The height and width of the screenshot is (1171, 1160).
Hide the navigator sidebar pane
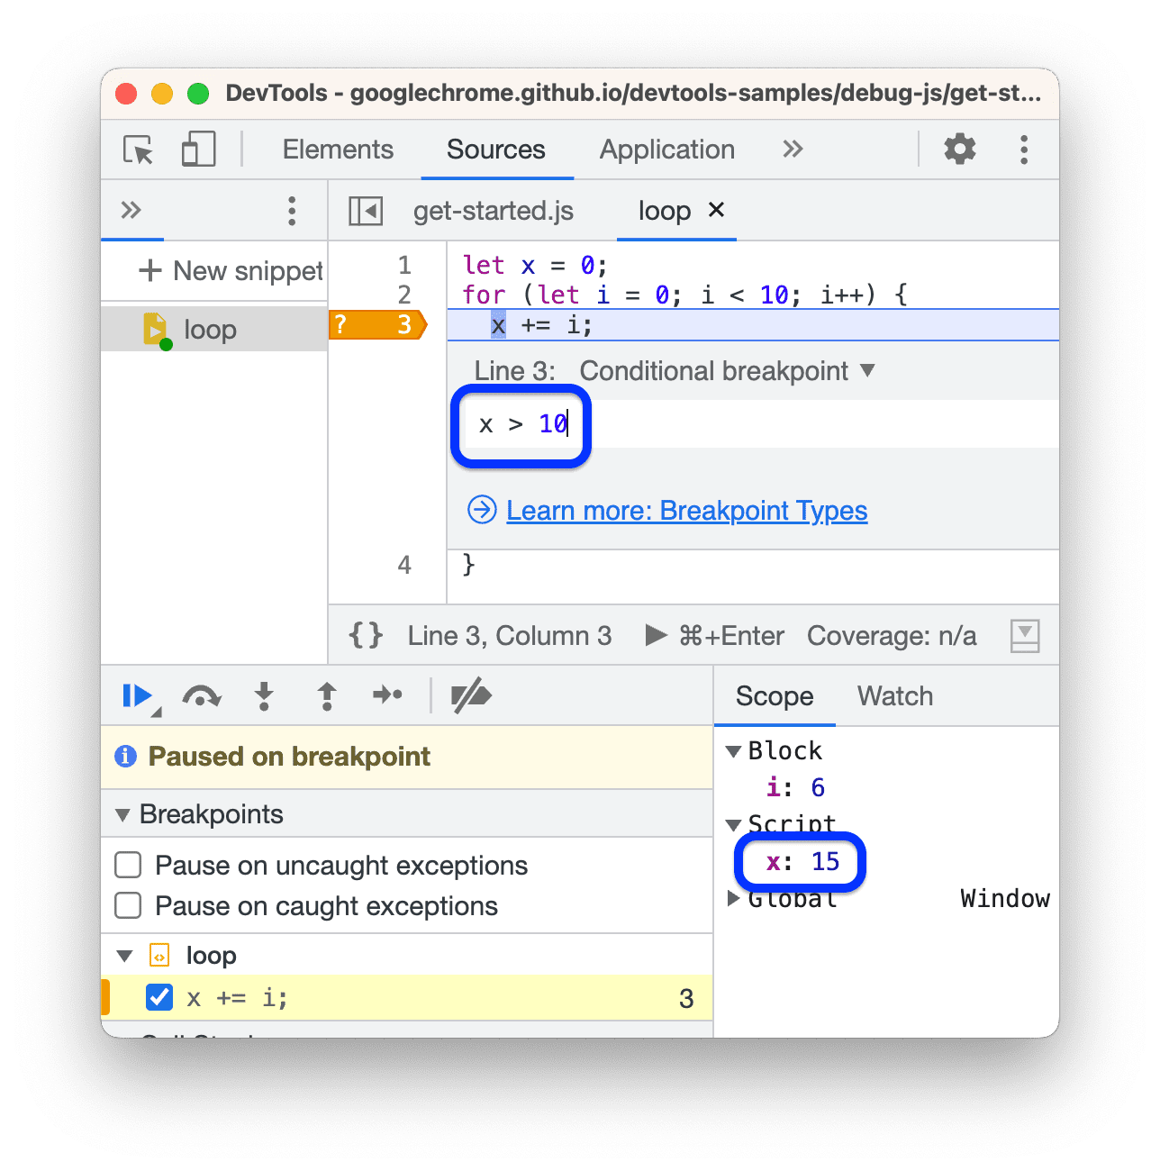(x=365, y=210)
